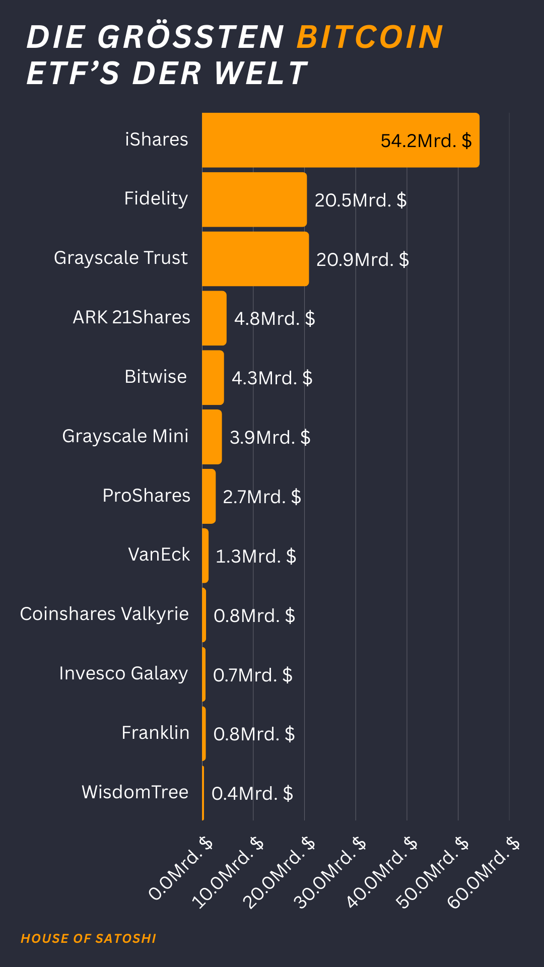This screenshot has height=967, width=544.
Task: Click the VanEck label
Action: [159, 555]
